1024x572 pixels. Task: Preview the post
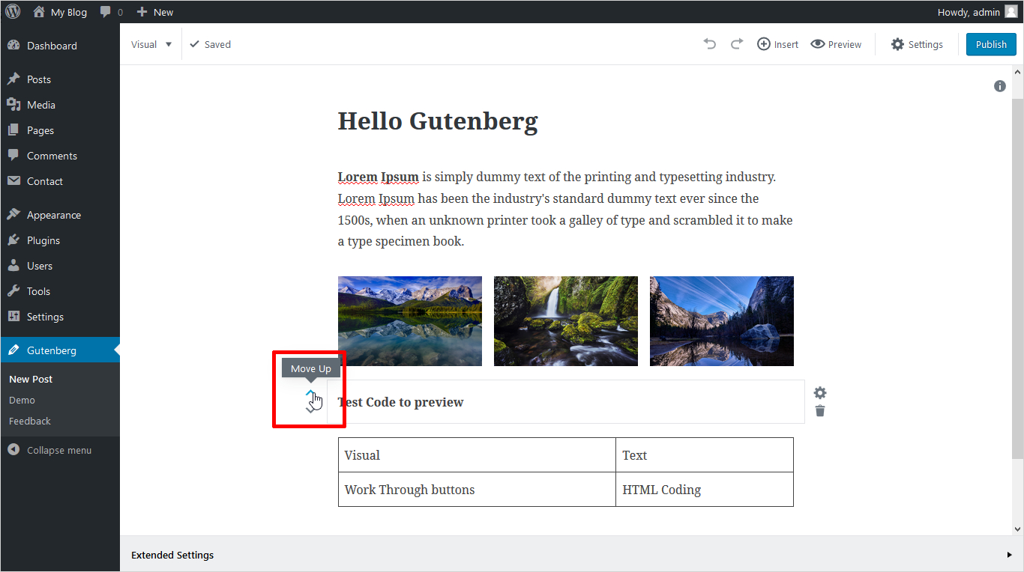pos(836,44)
